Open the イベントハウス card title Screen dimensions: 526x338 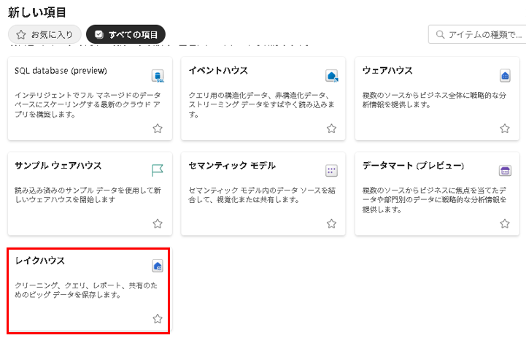pos(218,71)
